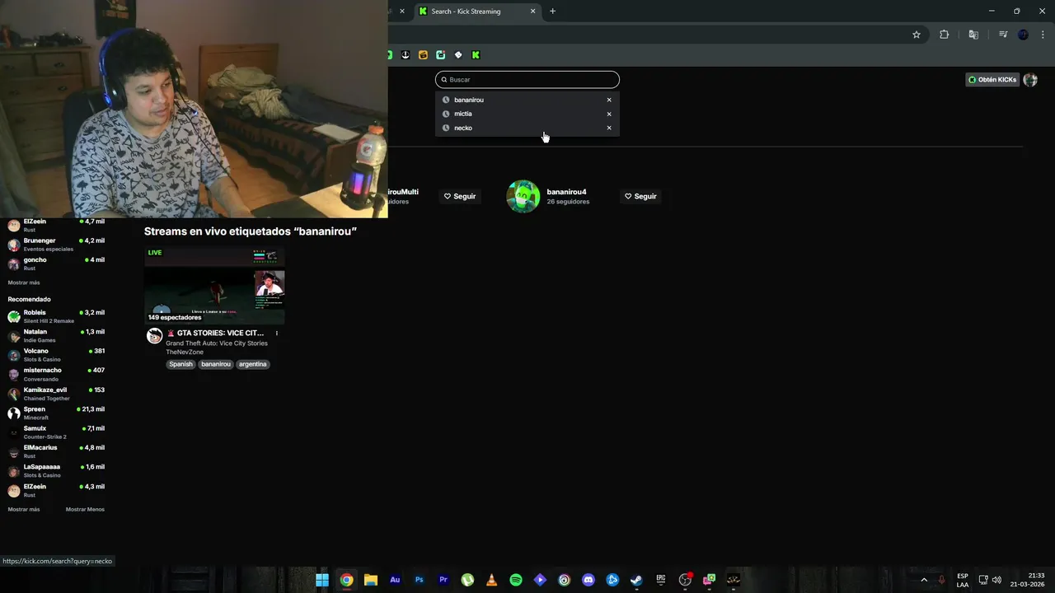
Task: Open the Chrome profile avatar
Action: pyautogui.click(x=1024, y=35)
